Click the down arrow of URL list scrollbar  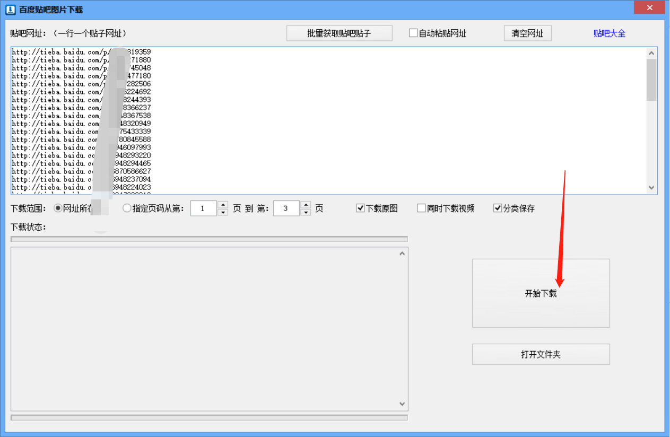tap(651, 188)
